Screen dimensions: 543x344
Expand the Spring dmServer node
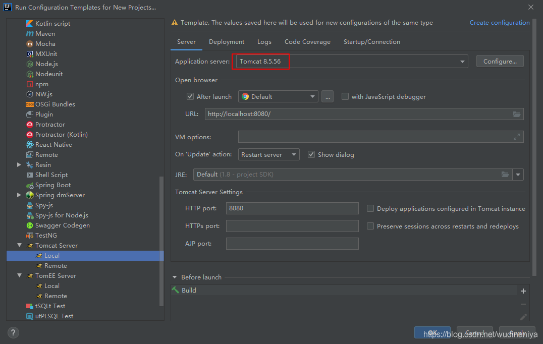coord(19,195)
